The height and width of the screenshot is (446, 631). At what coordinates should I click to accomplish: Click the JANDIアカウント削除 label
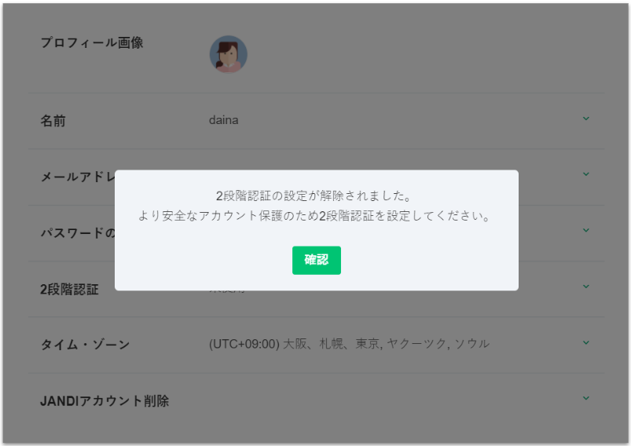[x=105, y=401]
